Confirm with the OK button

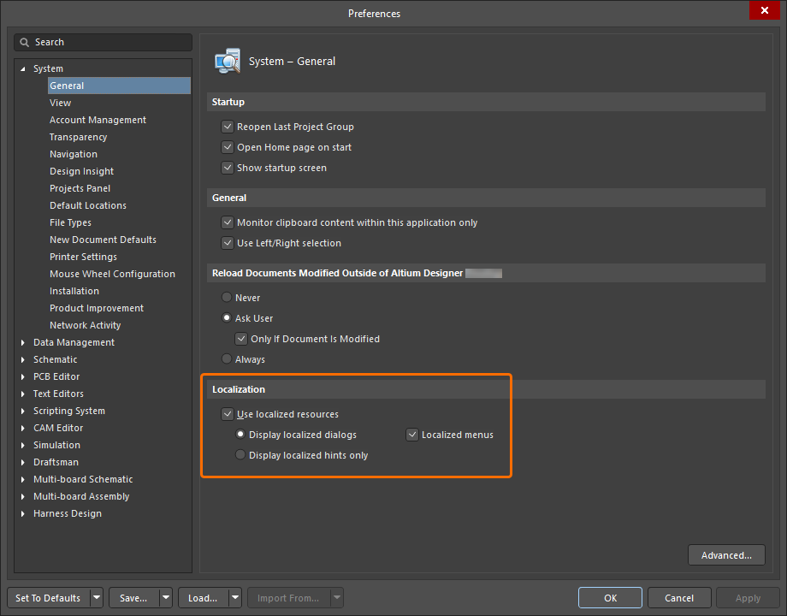[x=610, y=598]
